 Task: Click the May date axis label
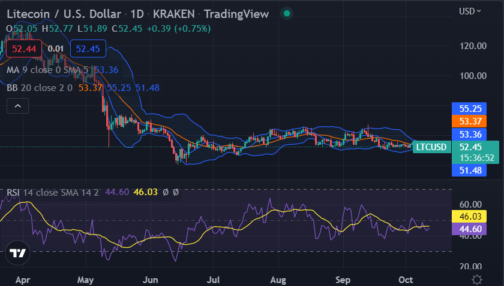[85, 280]
